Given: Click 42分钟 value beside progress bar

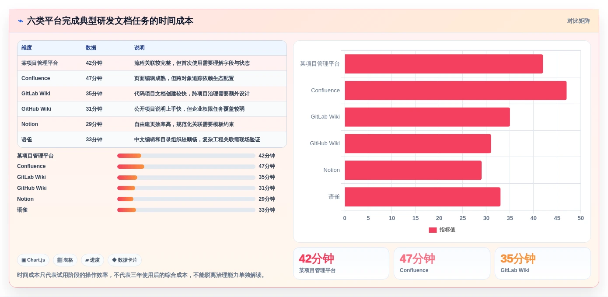Looking at the screenshot, I should 267,156.
